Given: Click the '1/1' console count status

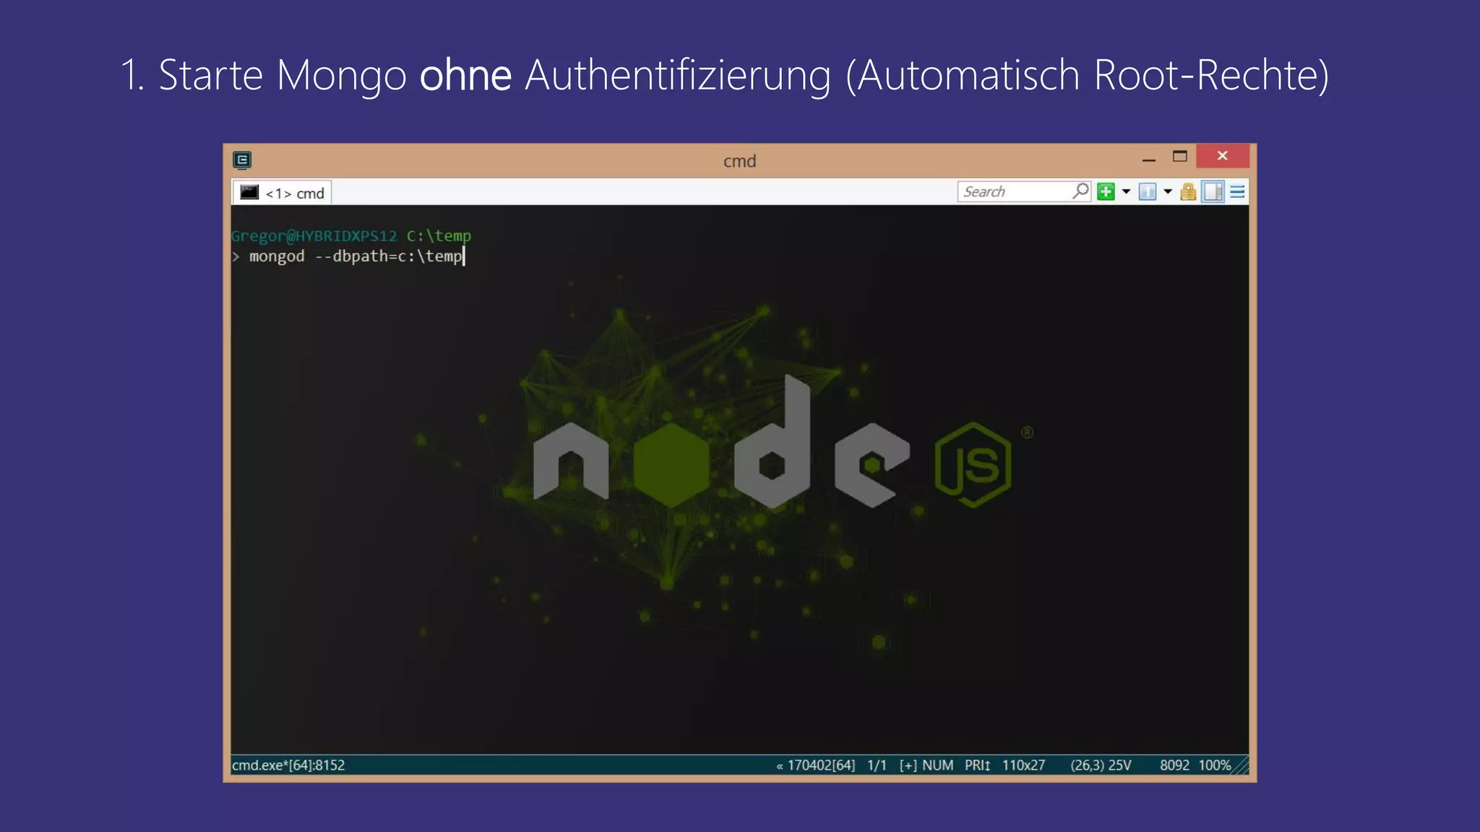Looking at the screenshot, I should pos(877,765).
